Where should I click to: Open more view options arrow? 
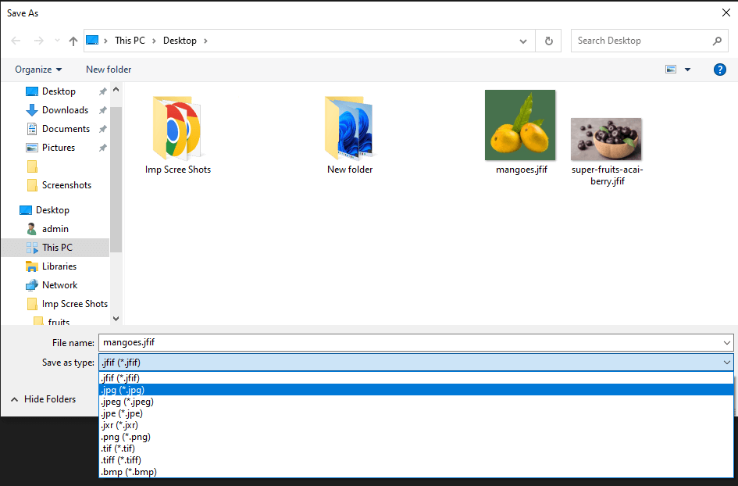pyautogui.click(x=687, y=70)
